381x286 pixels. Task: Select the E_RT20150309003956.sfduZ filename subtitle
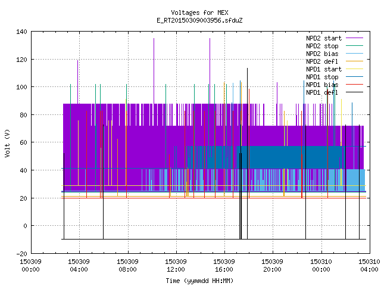click(x=199, y=20)
